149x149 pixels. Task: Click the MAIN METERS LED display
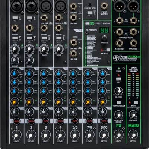point(133,85)
